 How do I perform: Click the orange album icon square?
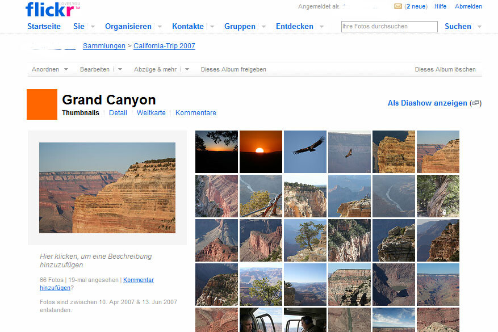[42, 104]
